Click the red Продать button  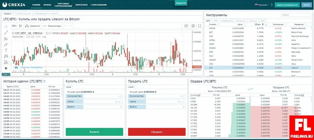(x=157, y=132)
